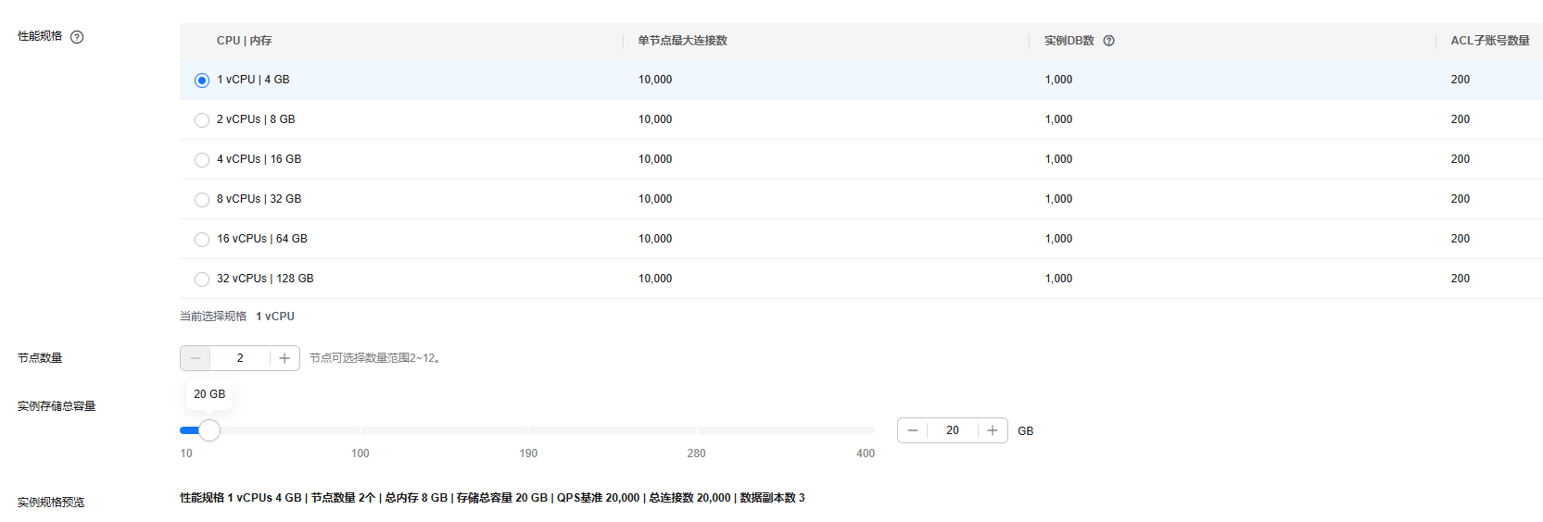Decrease node count with minus button
1543x522 pixels.
196,358
